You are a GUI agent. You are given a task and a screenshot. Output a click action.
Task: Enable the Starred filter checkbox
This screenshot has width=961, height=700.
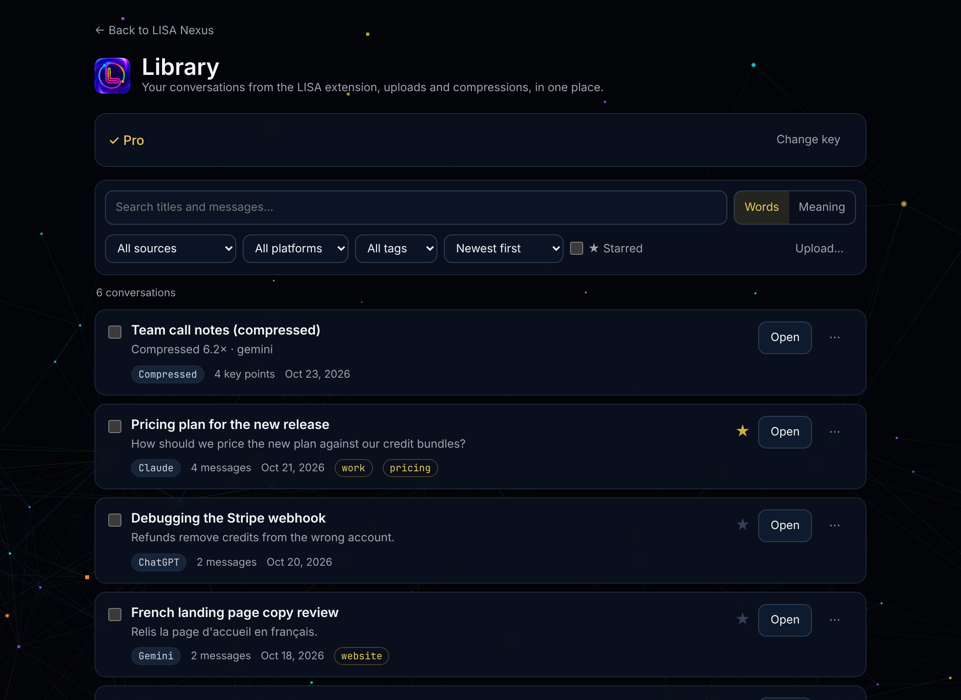(x=577, y=248)
